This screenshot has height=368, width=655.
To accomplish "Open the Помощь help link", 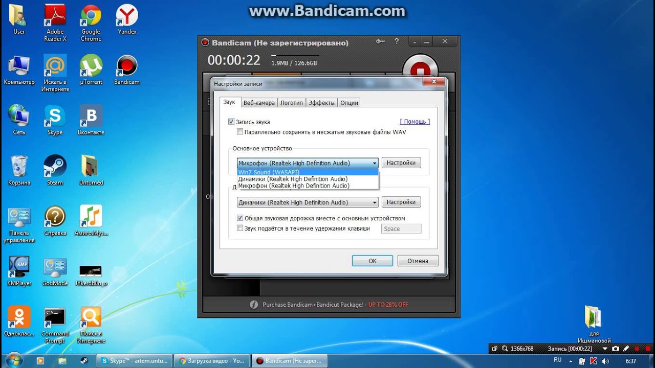I will (x=414, y=122).
